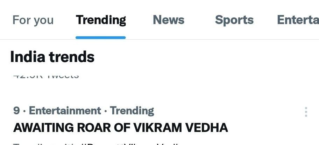Image resolution: width=319 pixels, height=145 pixels.
Task: Click 'Trending' in the trend category line
Action: (x=132, y=111)
